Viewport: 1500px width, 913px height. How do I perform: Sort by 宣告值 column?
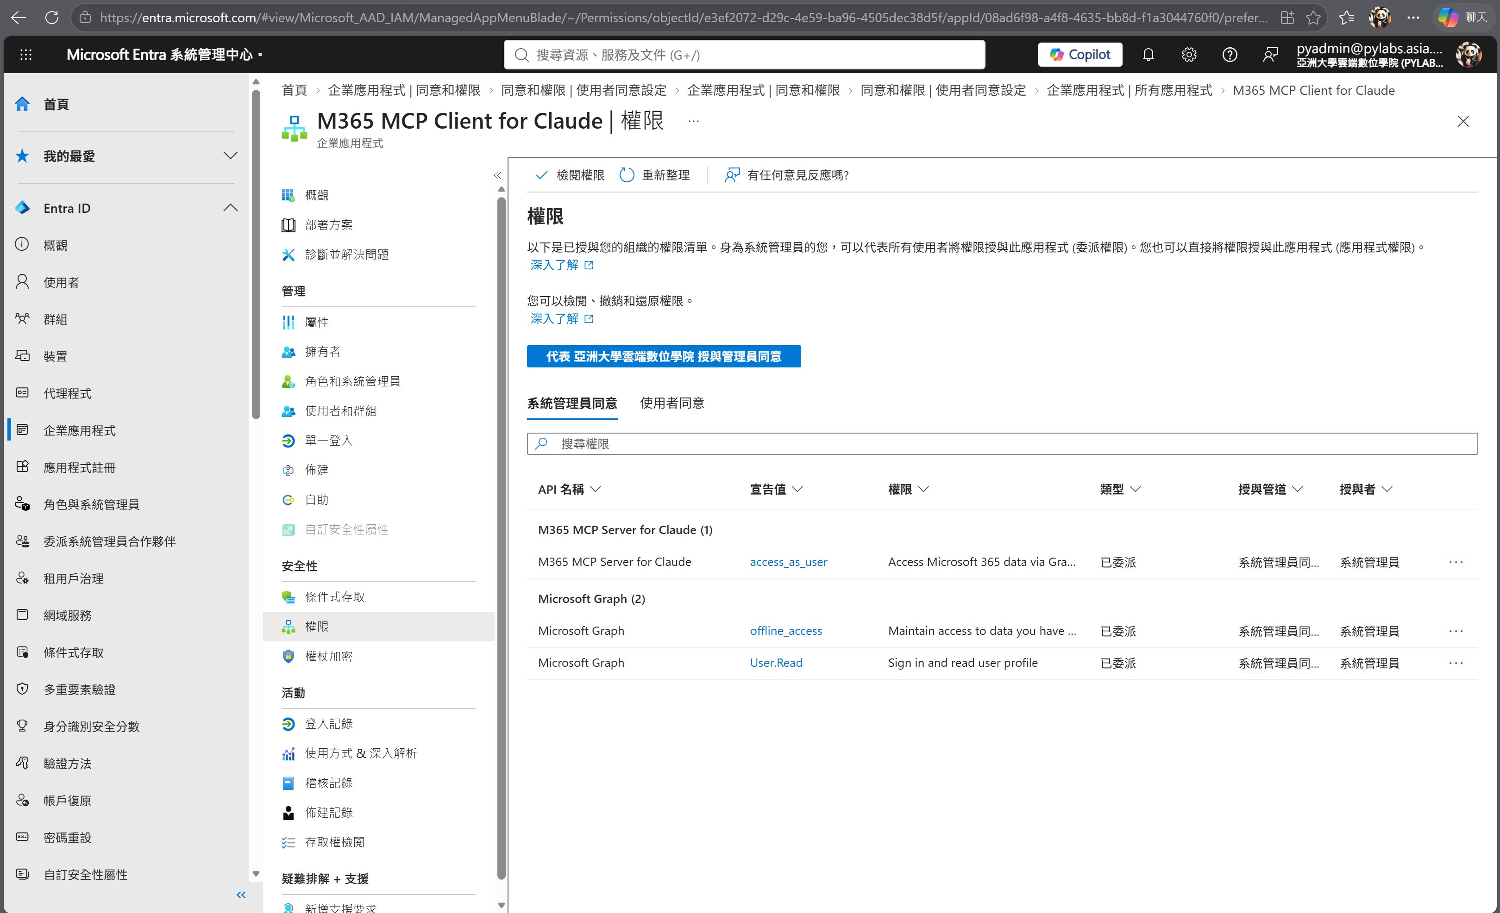pyautogui.click(x=776, y=489)
